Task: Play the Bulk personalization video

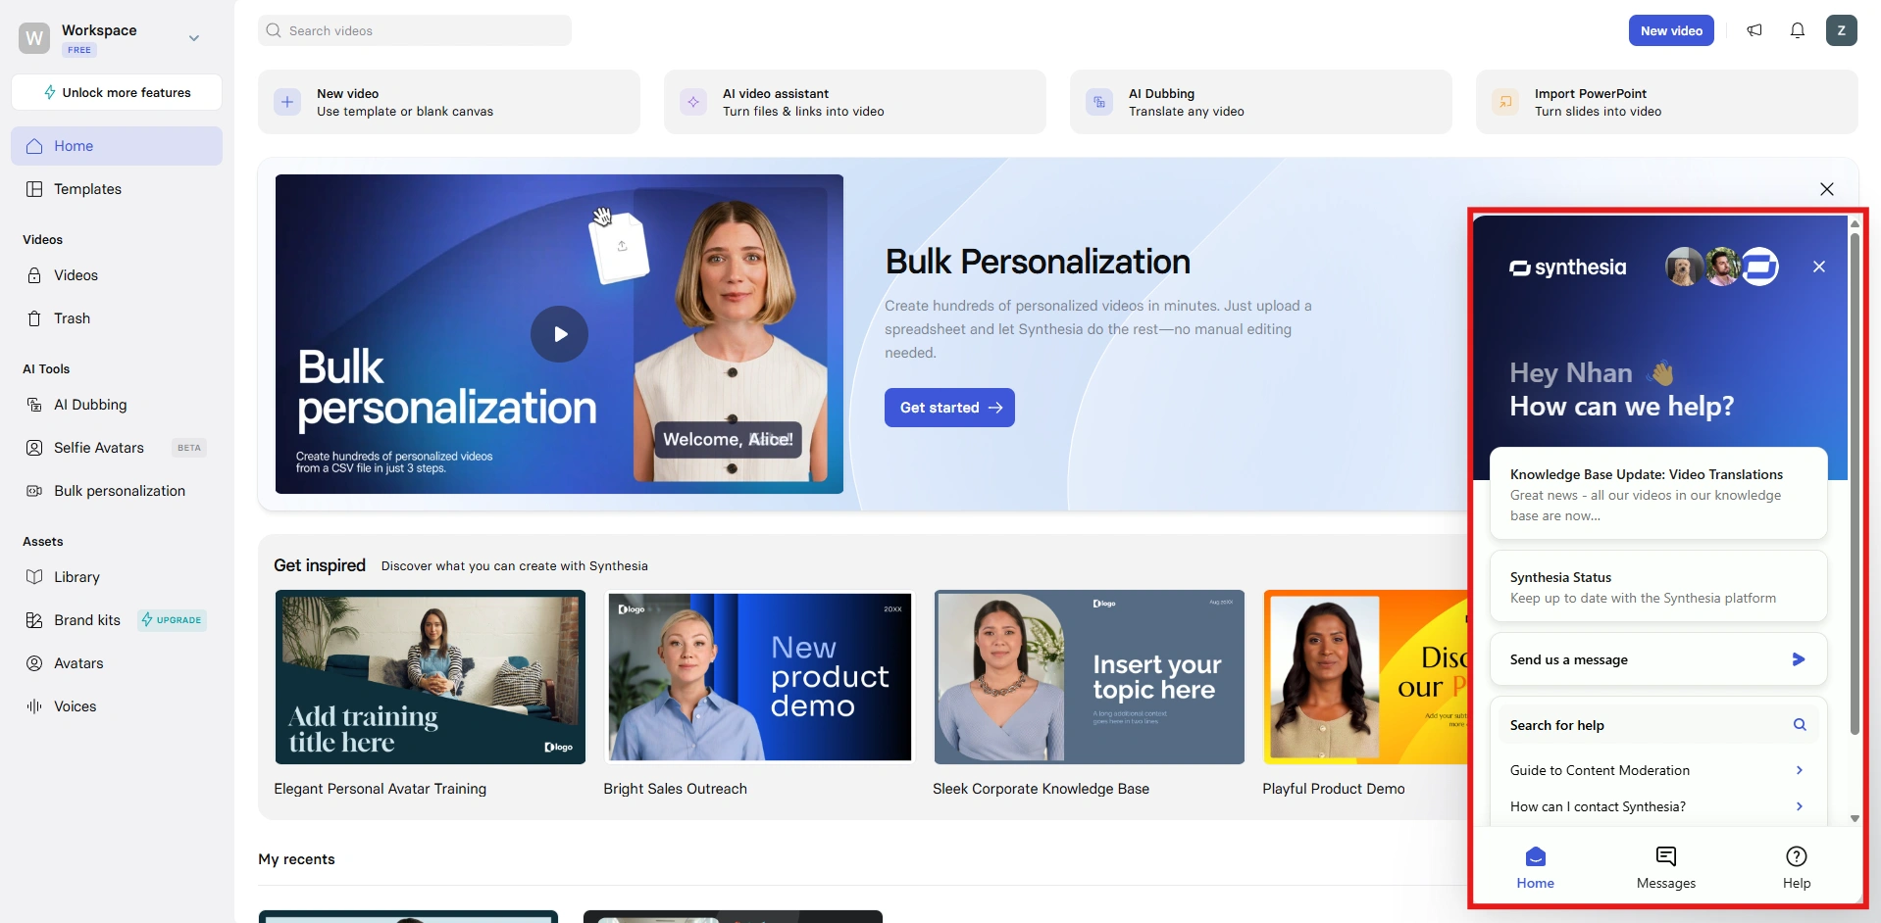Action: pyautogui.click(x=559, y=334)
